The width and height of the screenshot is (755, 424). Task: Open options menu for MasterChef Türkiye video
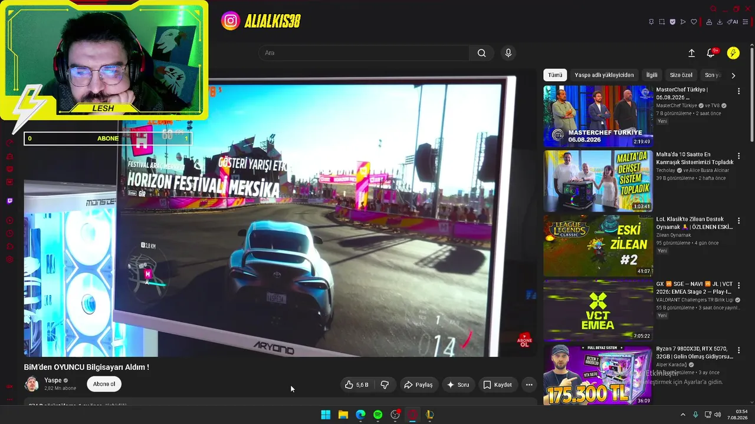click(738, 91)
